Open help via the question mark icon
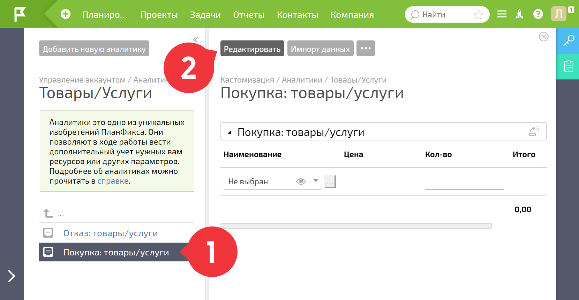This screenshot has height=300, width=579. coord(538,14)
